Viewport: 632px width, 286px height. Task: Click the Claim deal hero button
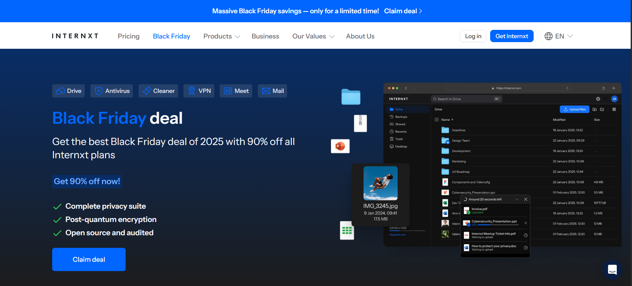[89, 259]
